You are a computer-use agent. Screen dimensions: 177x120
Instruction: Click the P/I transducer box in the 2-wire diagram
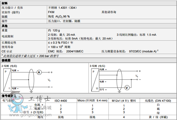click(7, 80)
